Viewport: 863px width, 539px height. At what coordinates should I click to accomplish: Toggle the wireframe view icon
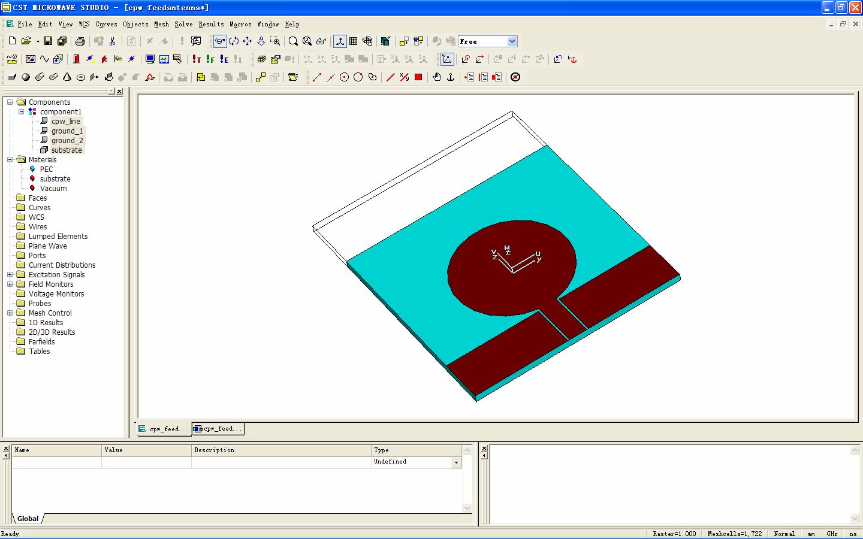click(x=367, y=41)
